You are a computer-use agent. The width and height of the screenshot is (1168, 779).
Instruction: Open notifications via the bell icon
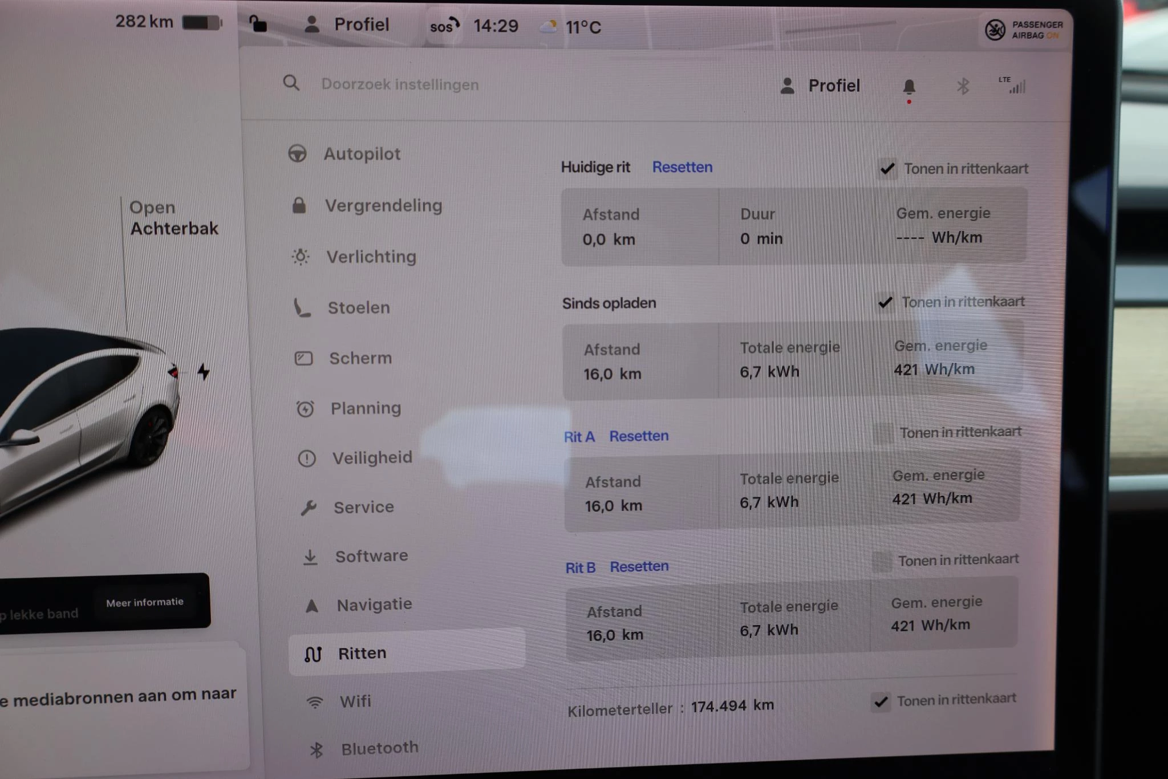coord(910,86)
